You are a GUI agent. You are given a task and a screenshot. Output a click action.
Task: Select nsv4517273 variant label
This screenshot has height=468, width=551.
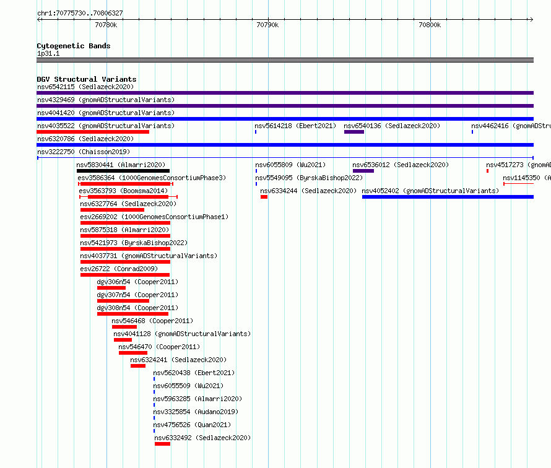click(518, 165)
